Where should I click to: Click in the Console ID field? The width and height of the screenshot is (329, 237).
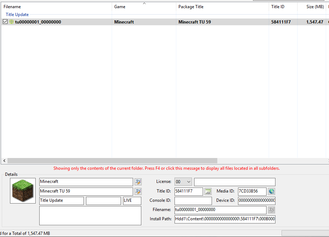[193, 201]
